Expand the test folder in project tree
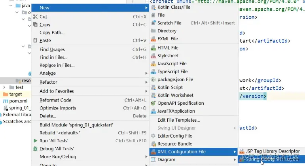Viewport: 305px width, 166px height. 4,87
